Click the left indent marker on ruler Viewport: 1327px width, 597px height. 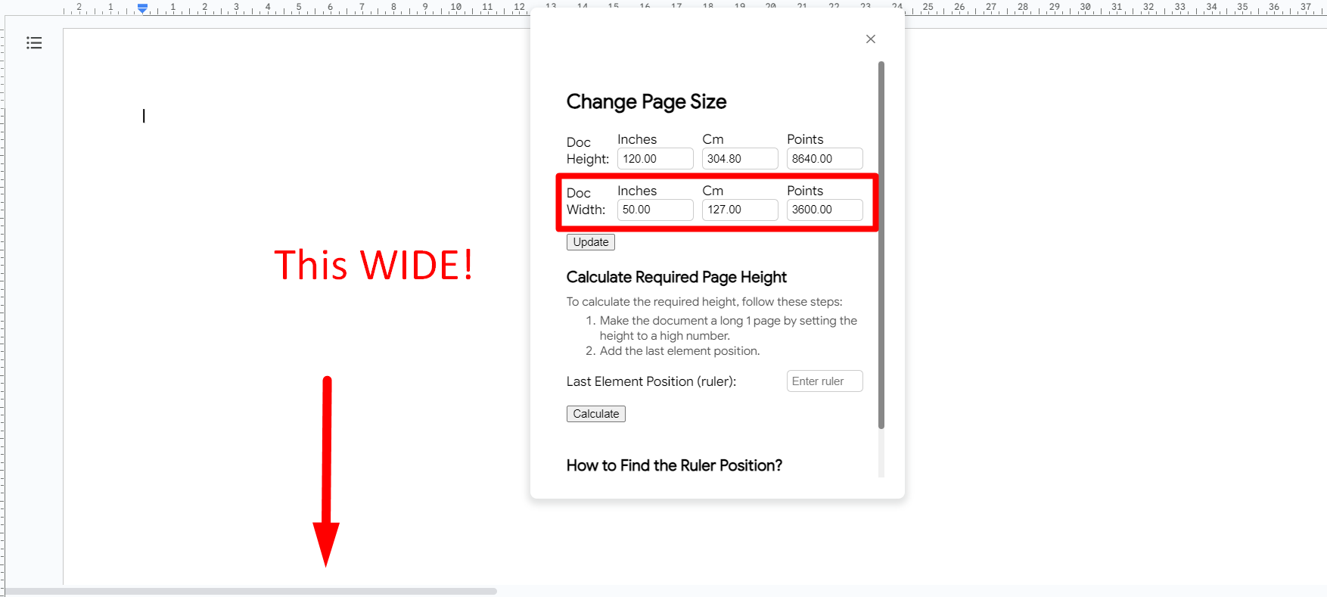(x=142, y=8)
